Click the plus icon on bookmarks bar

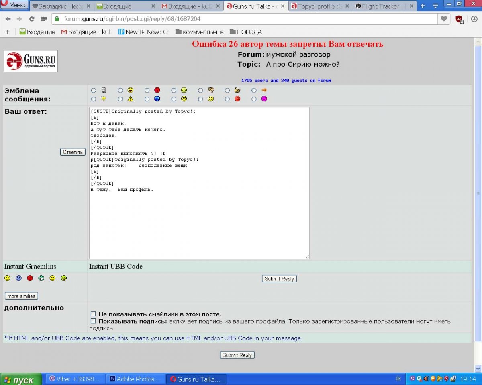tap(8, 32)
